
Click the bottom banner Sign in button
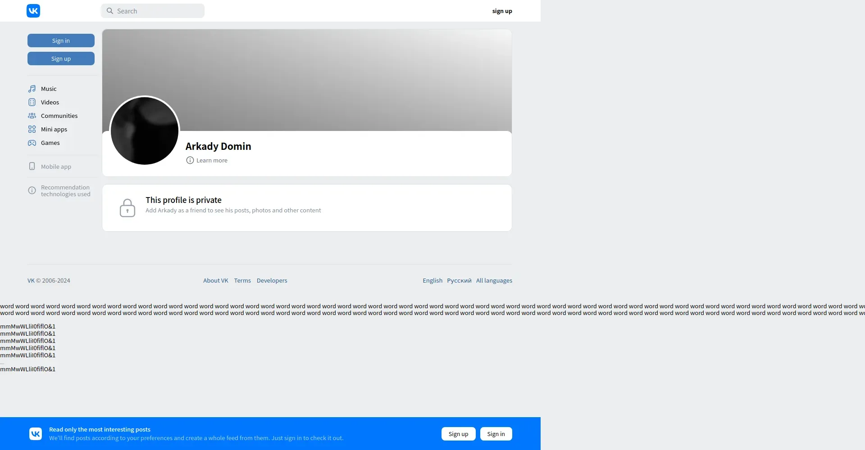tap(496, 434)
